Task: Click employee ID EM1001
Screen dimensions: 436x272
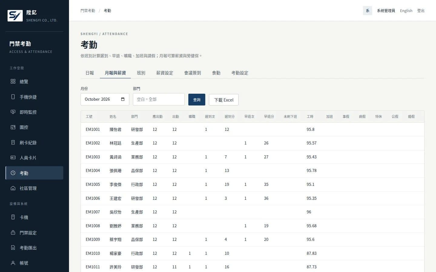Action: (x=93, y=129)
